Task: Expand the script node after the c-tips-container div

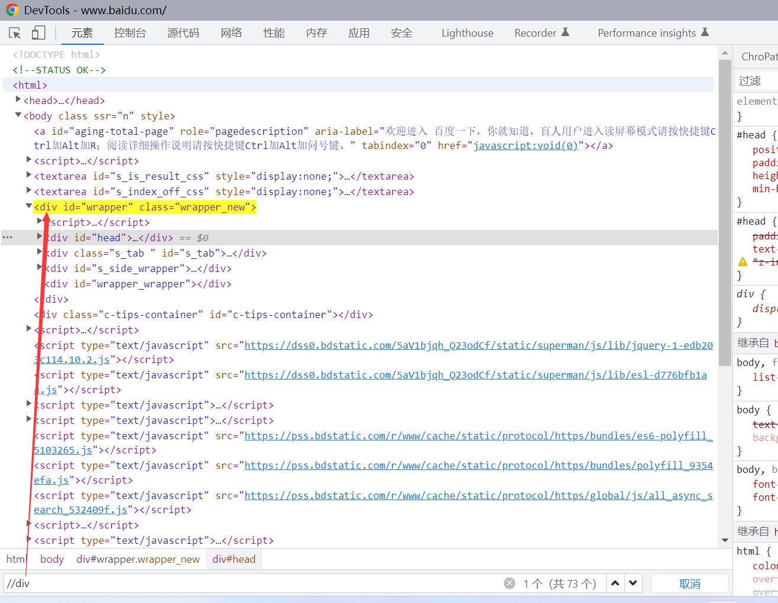Action: click(x=29, y=329)
